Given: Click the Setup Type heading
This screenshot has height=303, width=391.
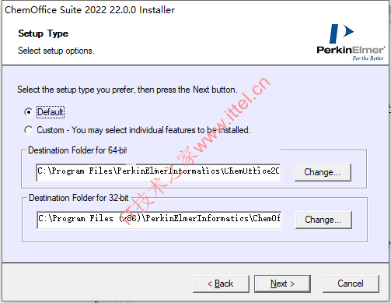Looking at the screenshot, I should 44,33.
